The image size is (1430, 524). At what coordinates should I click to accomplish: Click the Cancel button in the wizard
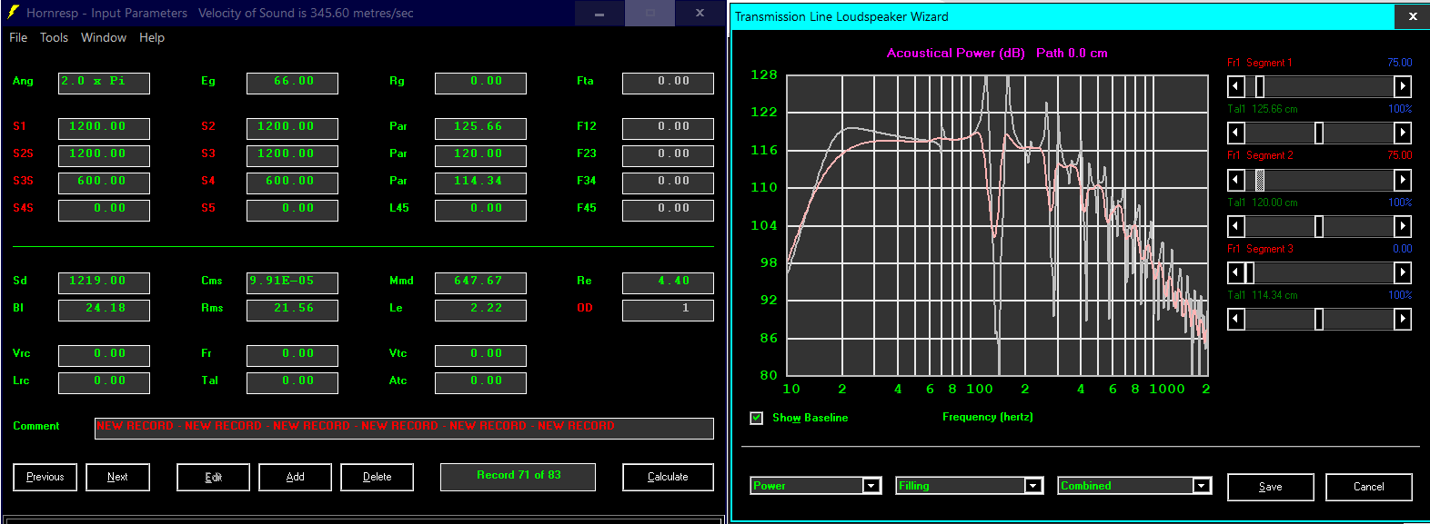coord(1369,487)
